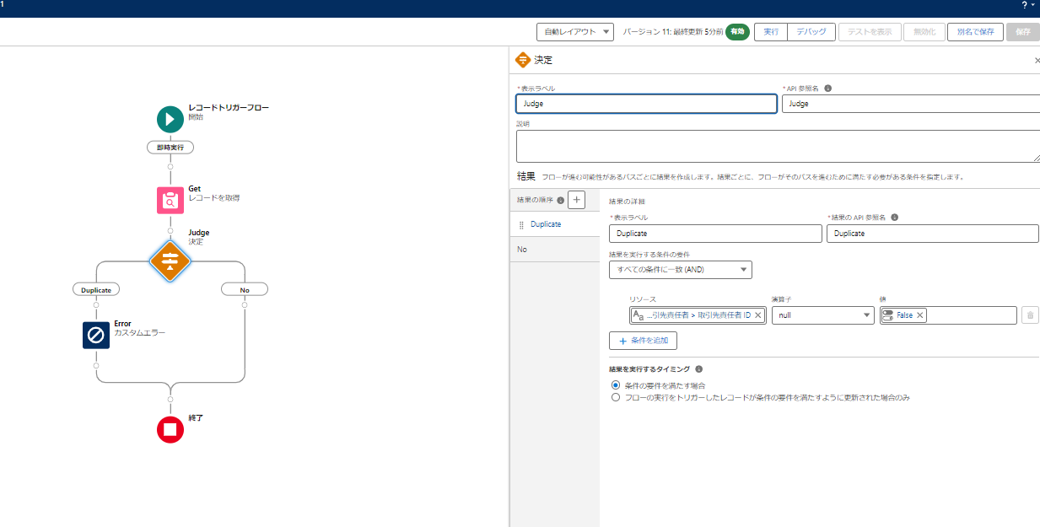Click the Error element label text
The image size is (1040, 527).
tap(122, 324)
